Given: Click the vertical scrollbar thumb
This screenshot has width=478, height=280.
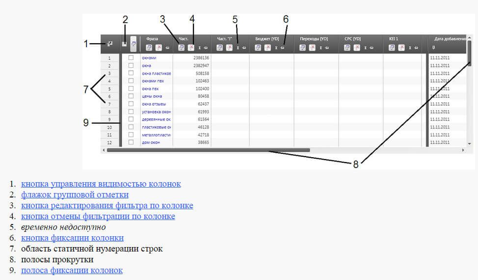Looking at the screenshot, I should pos(470,53).
